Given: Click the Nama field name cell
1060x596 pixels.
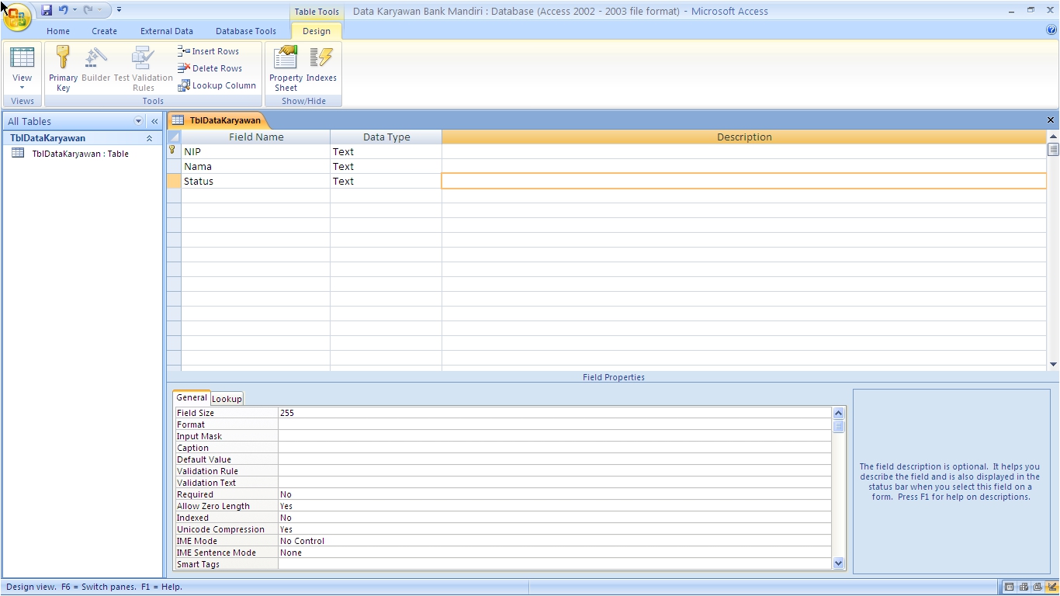Looking at the screenshot, I should point(255,166).
